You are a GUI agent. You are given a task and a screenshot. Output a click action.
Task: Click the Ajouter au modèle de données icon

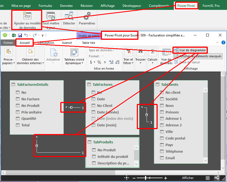tap(27, 16)
